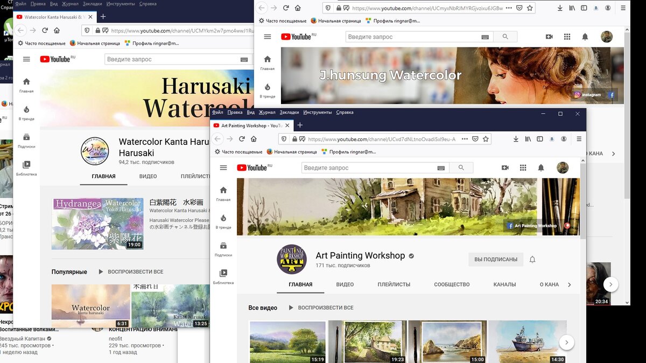Open Закладки menu in Art Painting Workshop window

tap(289, 112)
